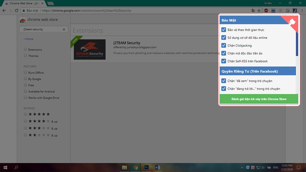Viewport: 306px width, 172px height.
Task: Toggle Chặn "đang trả lời..." checkbox
Action: [x=224, y=88]
